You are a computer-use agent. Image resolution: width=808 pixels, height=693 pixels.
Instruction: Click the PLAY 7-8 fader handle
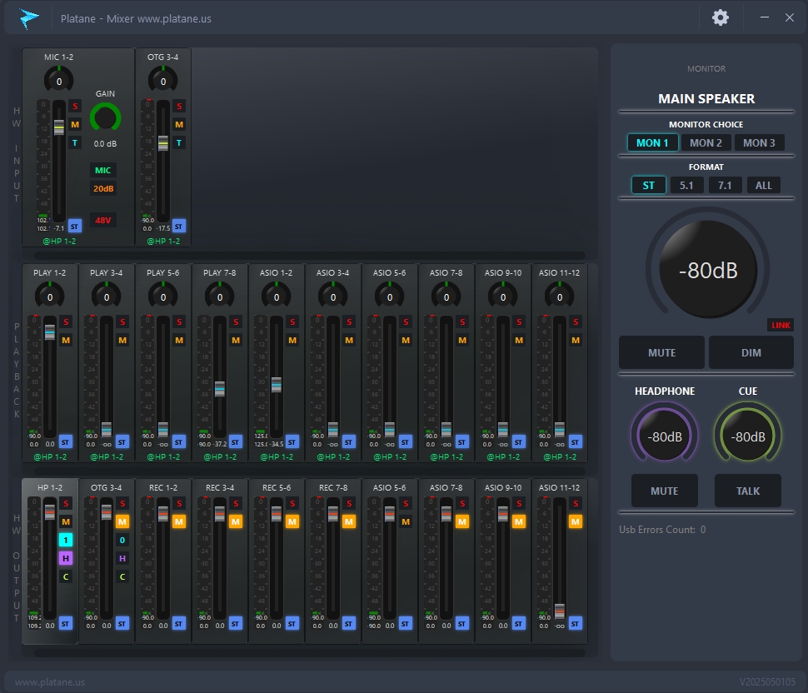[x=220, y=388]
